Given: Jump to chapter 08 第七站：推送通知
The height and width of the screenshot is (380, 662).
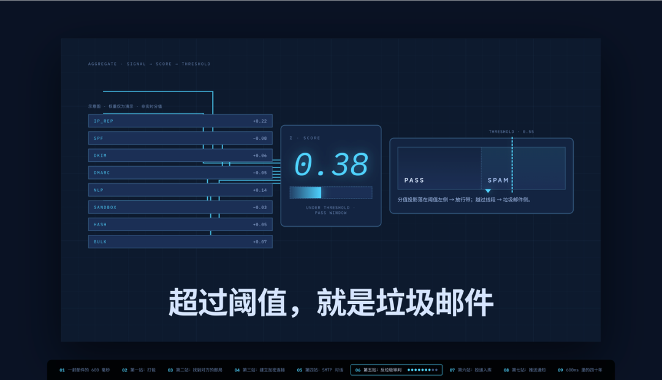Looking at the screenshot, I should point(525,370).
